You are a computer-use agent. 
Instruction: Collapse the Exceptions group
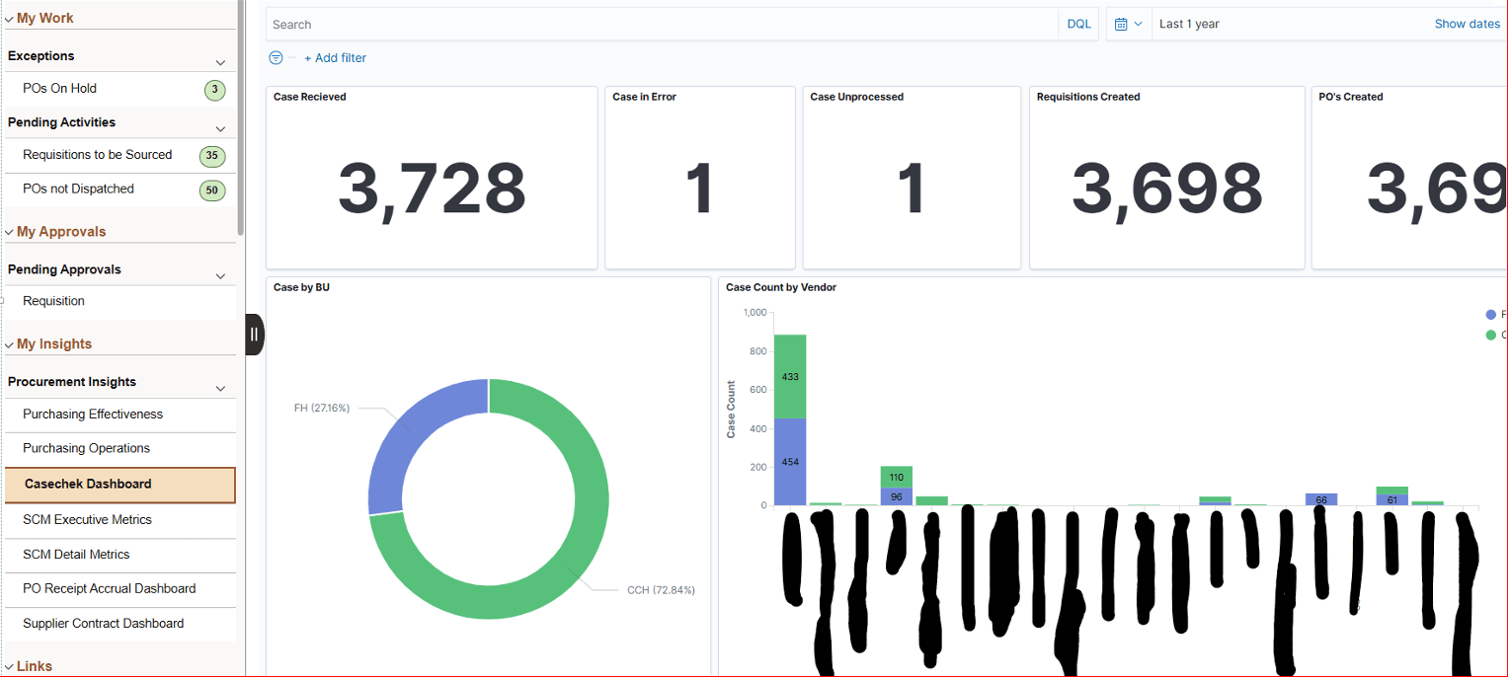point(220,62)
